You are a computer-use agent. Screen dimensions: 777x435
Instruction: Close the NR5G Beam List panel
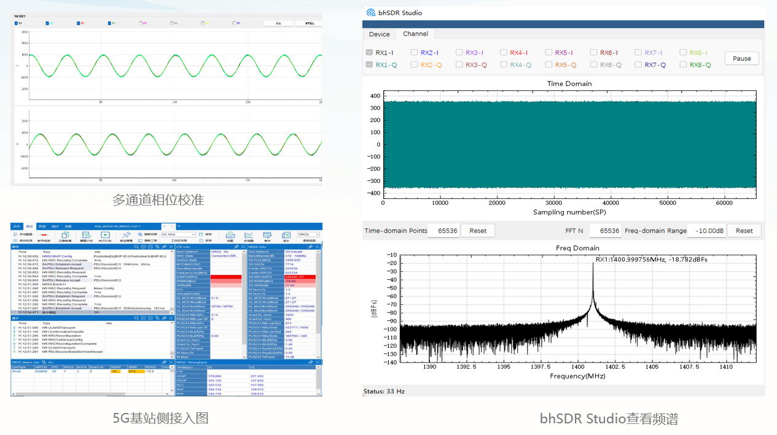pos(171,362)
